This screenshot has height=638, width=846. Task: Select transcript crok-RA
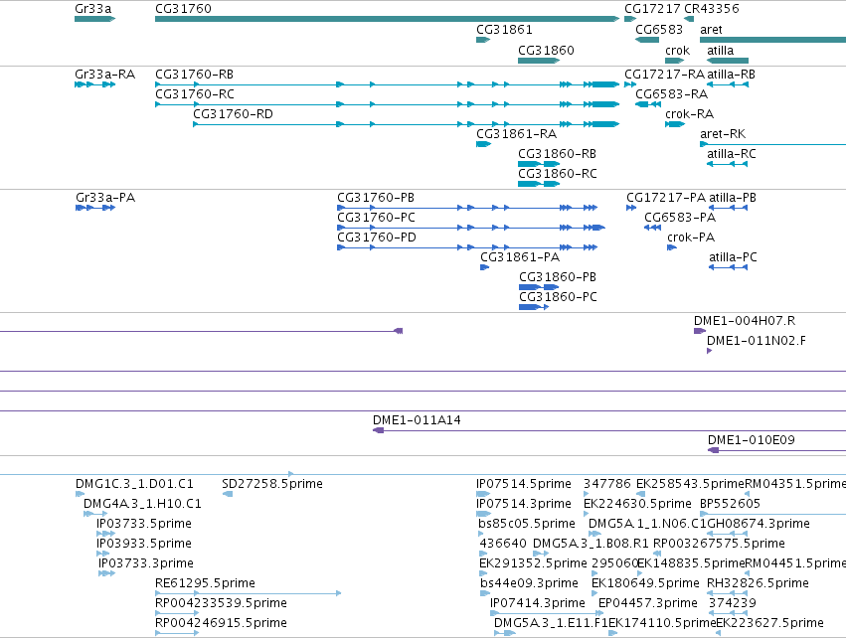(690, 114)
